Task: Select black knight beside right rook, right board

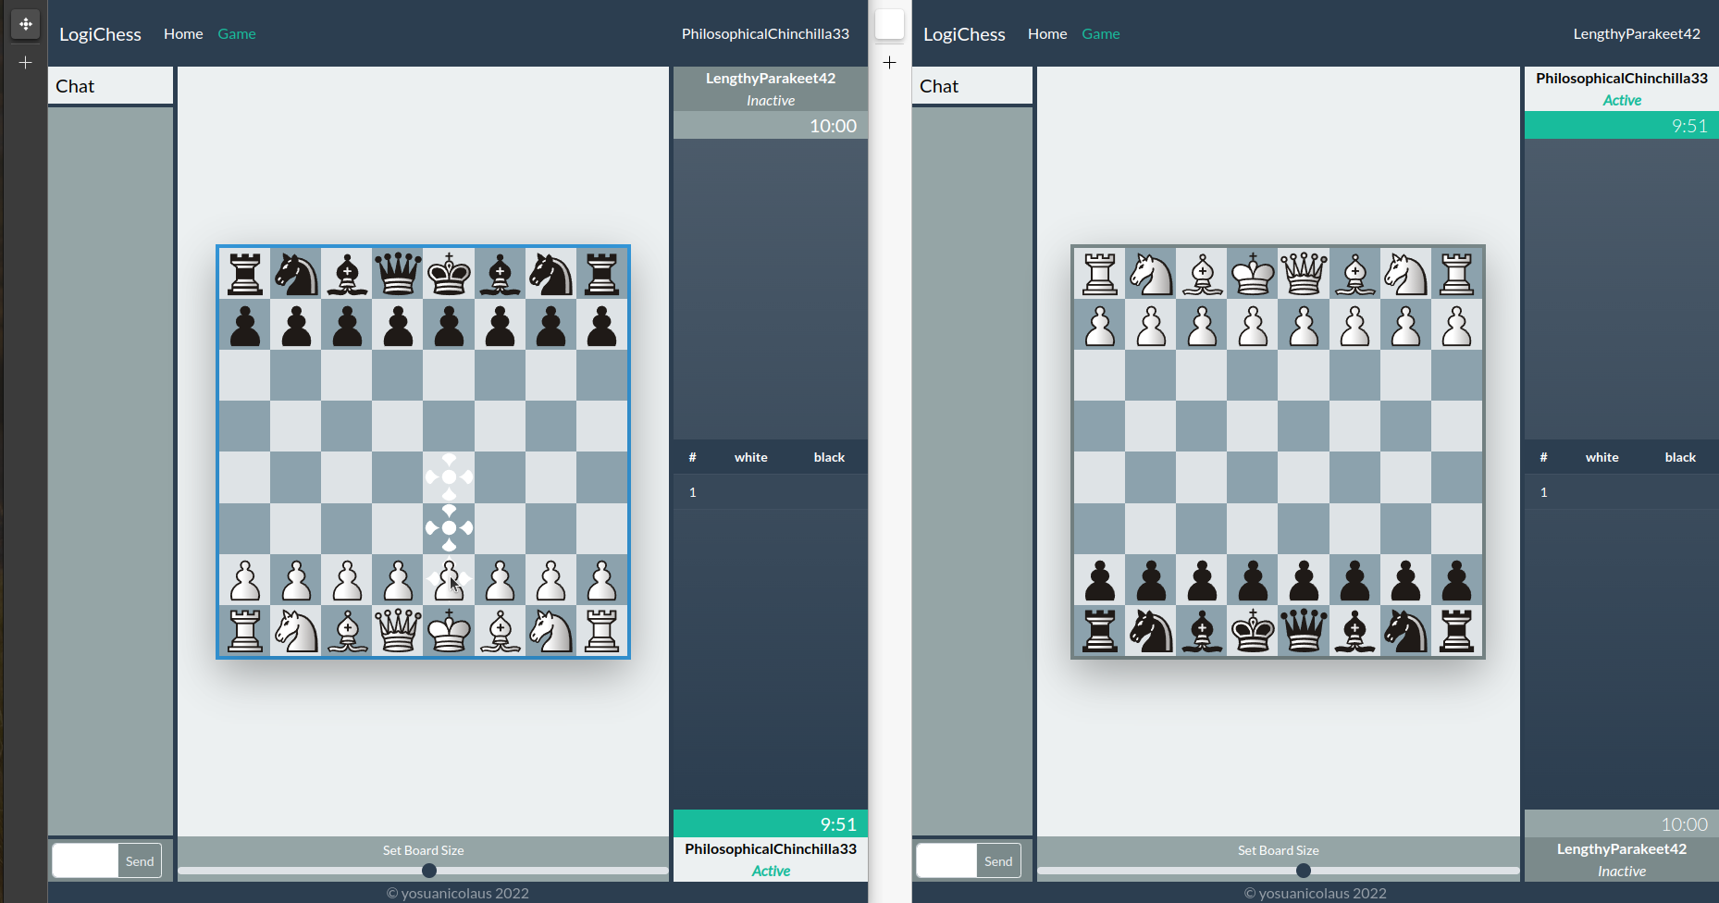Action: tap(1405, 631)
